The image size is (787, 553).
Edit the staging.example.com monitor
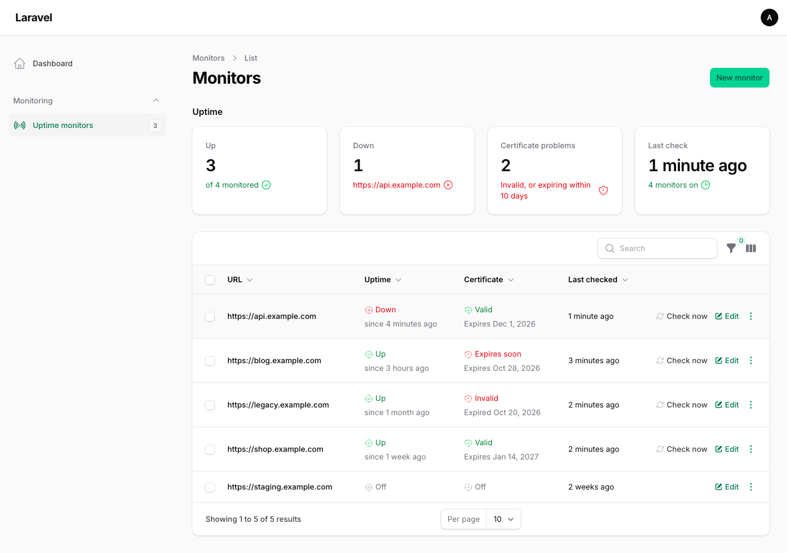(x=727, y=487)
